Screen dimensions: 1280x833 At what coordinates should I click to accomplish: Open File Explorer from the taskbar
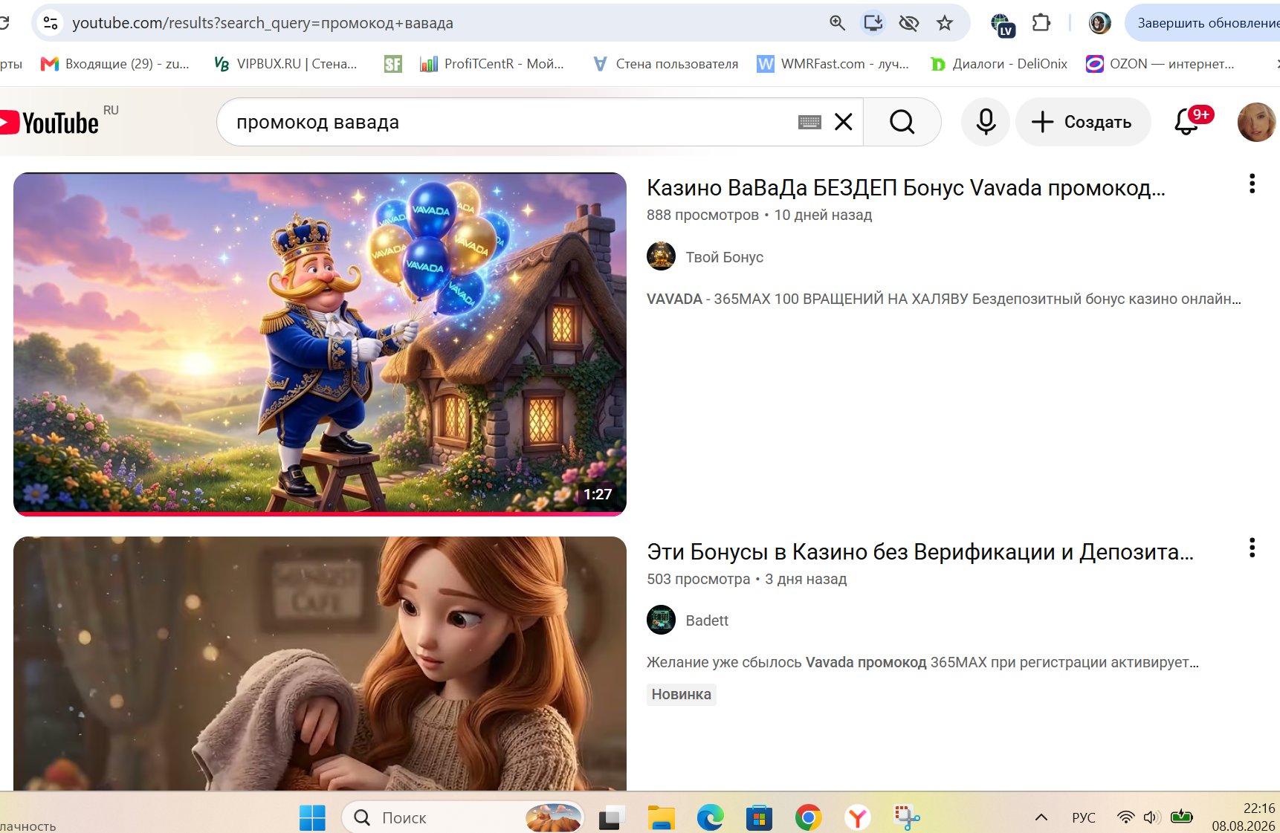pyautogui.click(x=661, y=818)
